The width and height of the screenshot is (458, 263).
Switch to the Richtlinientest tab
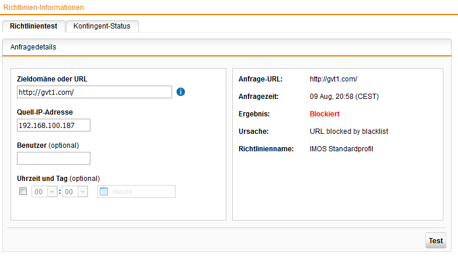pyautogui.click(x=33, y=26)
